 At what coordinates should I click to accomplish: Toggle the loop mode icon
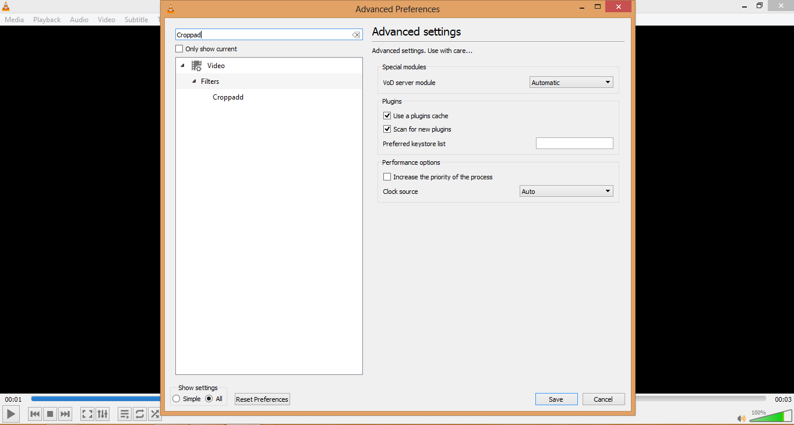coord(140,414)
